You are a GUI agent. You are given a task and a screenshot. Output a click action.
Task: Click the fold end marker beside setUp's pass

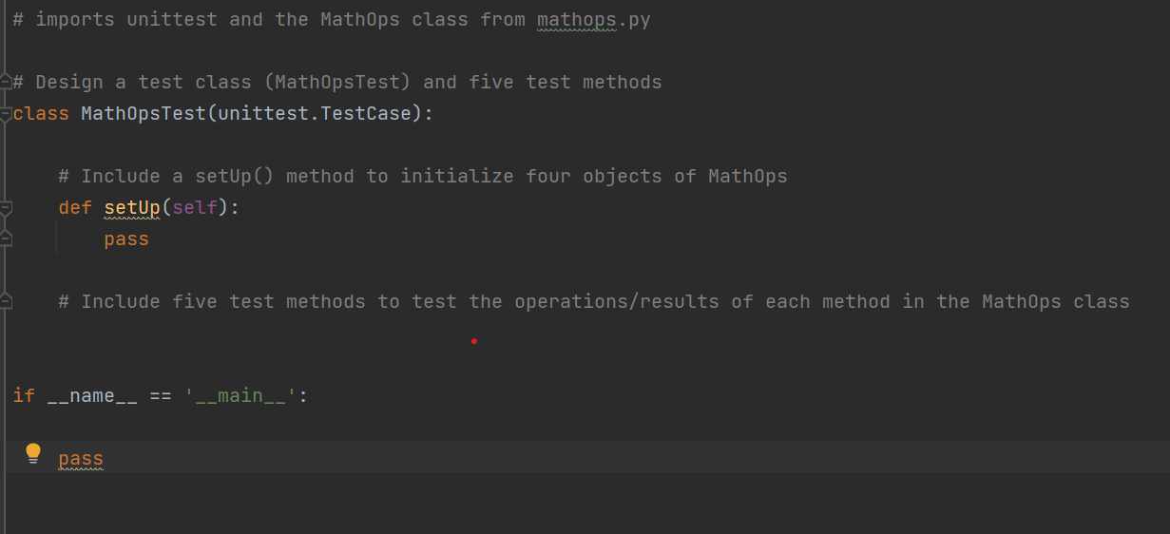point(6,238)
